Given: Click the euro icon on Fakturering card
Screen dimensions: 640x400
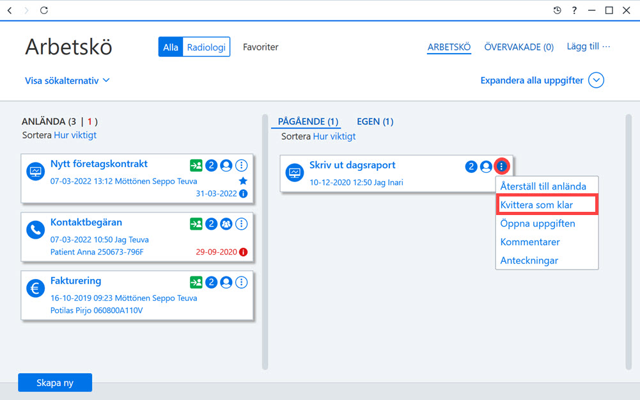Looking at the screenshot, I should [36, 289].
